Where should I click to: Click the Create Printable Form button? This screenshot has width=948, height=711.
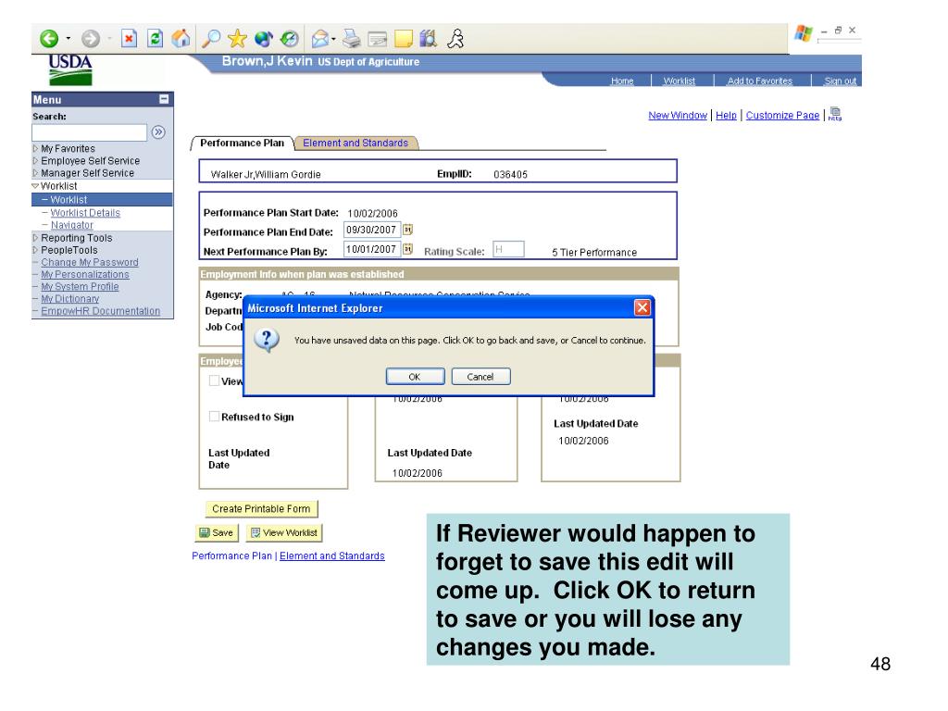[x=261, y=508]
